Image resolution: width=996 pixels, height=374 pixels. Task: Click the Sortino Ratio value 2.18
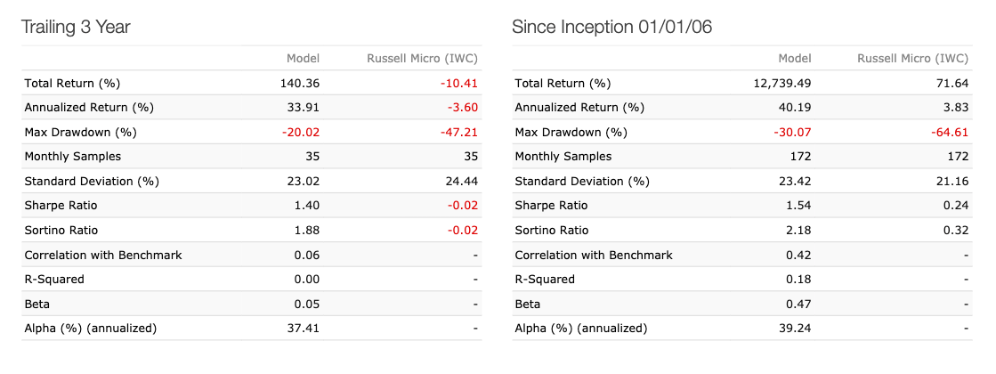click(798, 231)
